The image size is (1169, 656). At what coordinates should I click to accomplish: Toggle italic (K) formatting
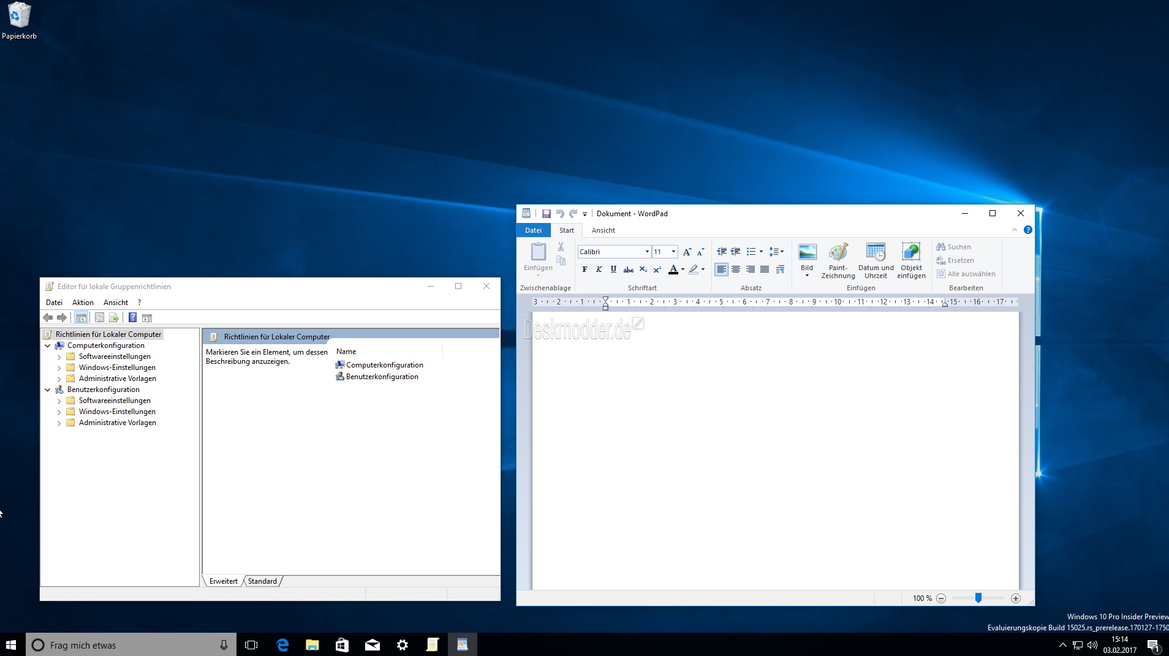599,270
